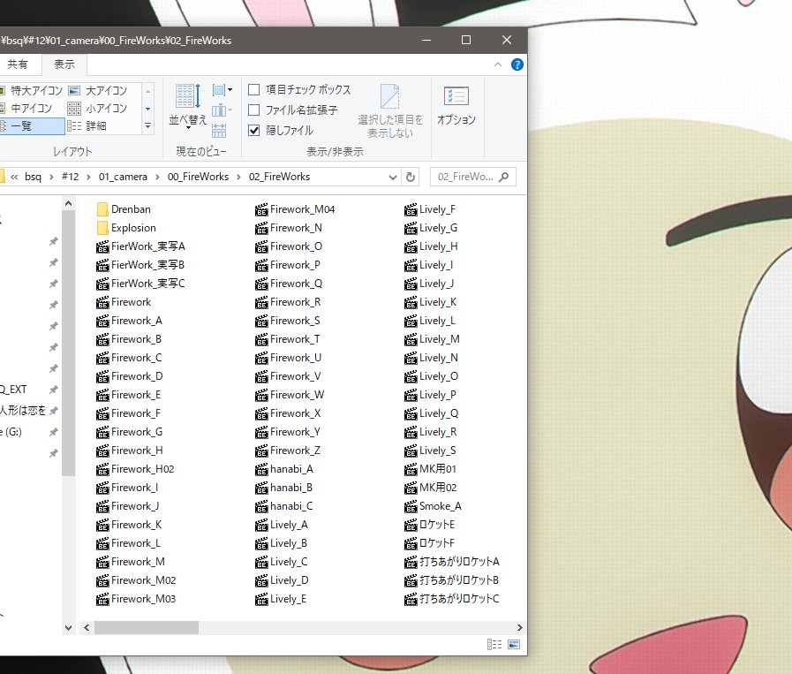The width and height of the screenshot is (792, 674).
Task: Open the Share (共有) ribbon tab
Action: pyautogui.click(x=18, y=64)
